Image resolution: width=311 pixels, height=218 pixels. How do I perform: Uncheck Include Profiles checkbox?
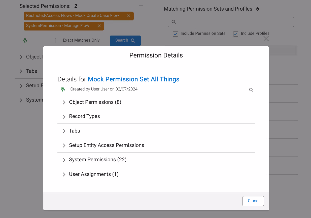[x=236, y=34]
